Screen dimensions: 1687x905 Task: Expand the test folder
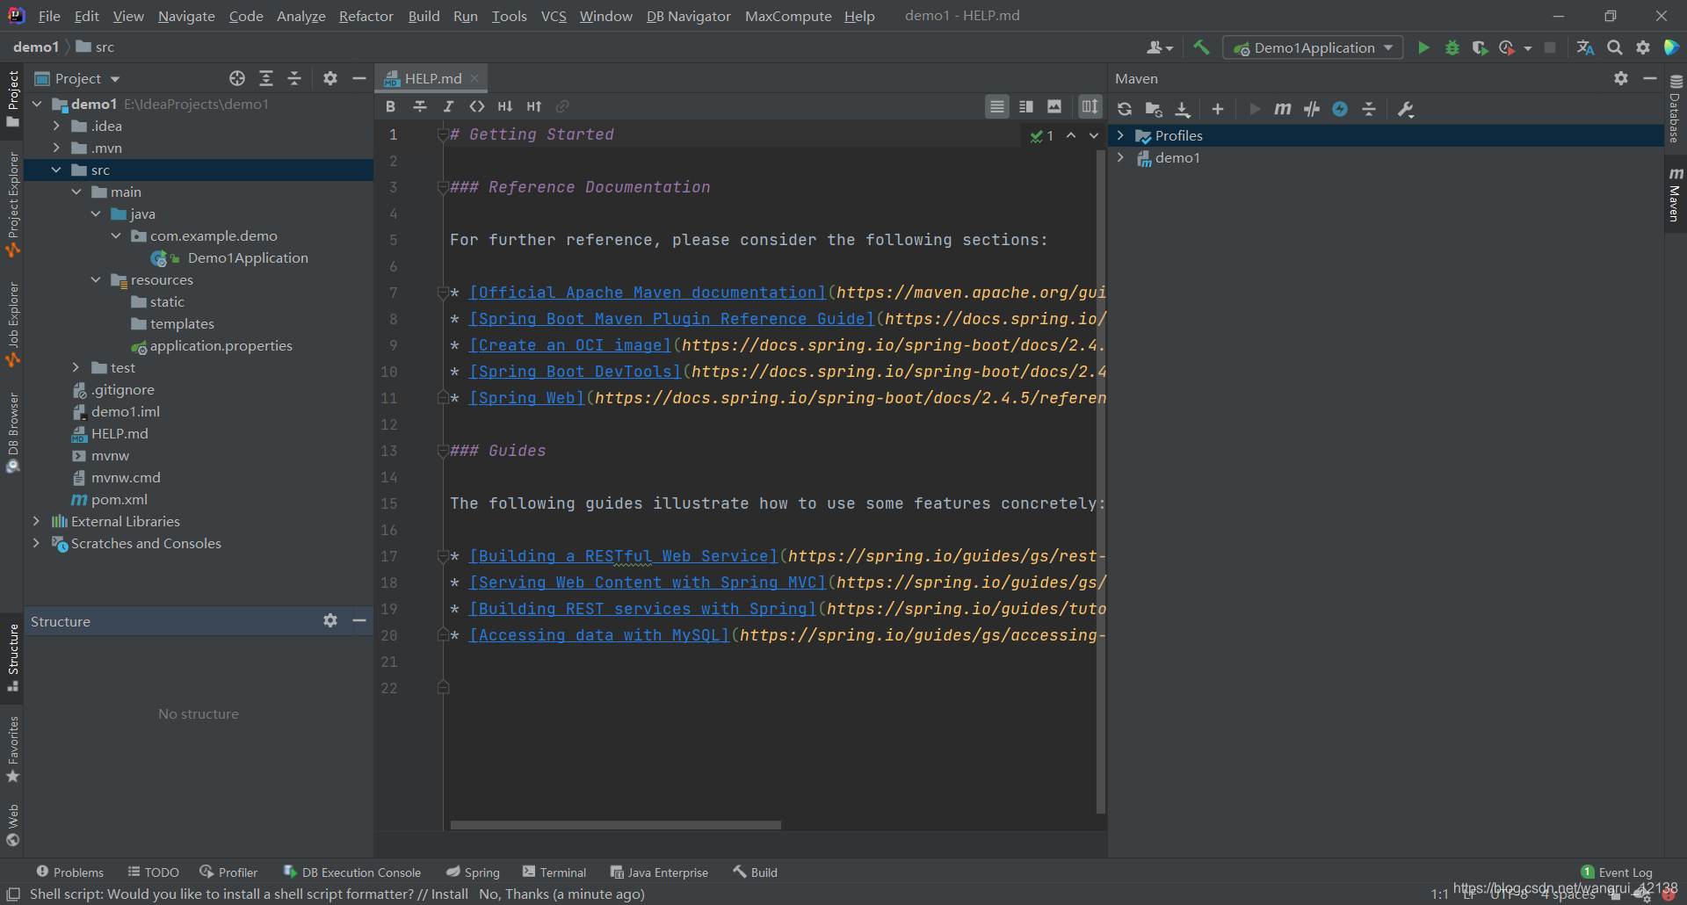coord(76,367)
